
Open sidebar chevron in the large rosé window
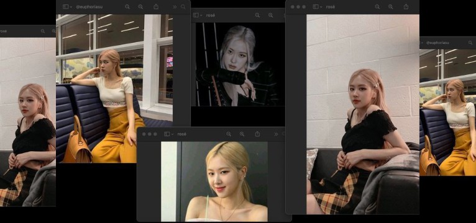pos(321,7)
